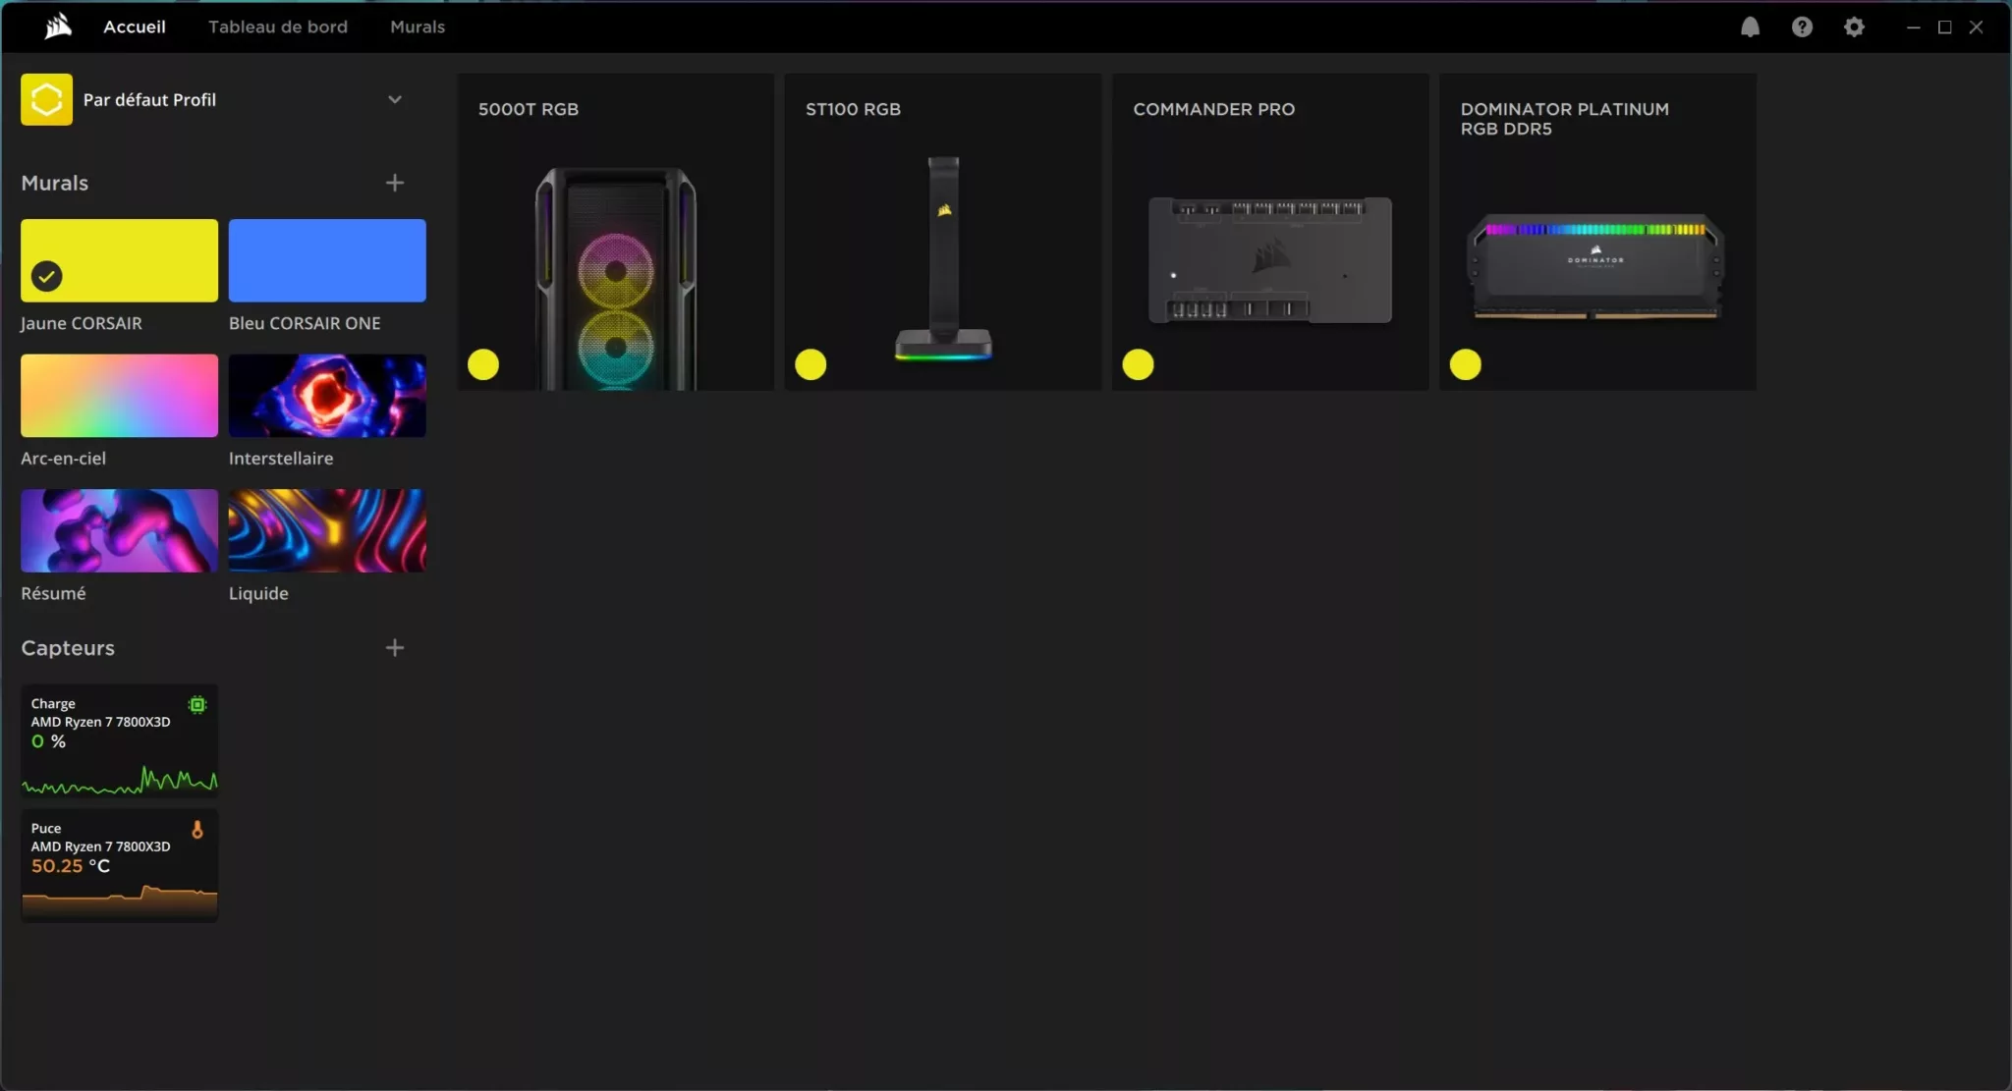The width and height of the screenshot is (2012, 1091).
Task: Open the Murals tab in top bar
Action: pyautogui.click(x=417, y=27)
